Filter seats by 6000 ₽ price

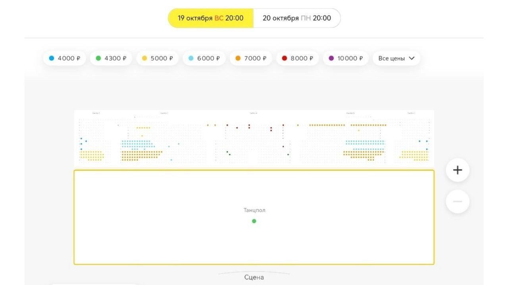(x=204, y=58)
